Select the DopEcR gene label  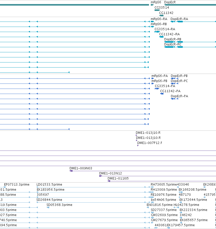(x=170, y=2)
